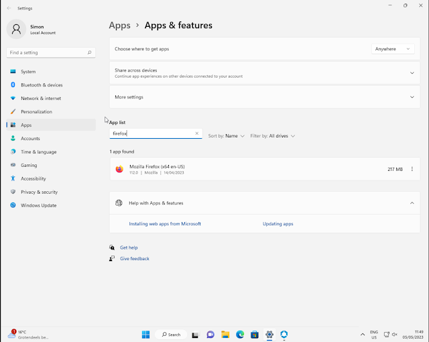The image size is (429, 342).
Task: Click the Bluetooth icon in sidebar
Action: tap(13, 84)
